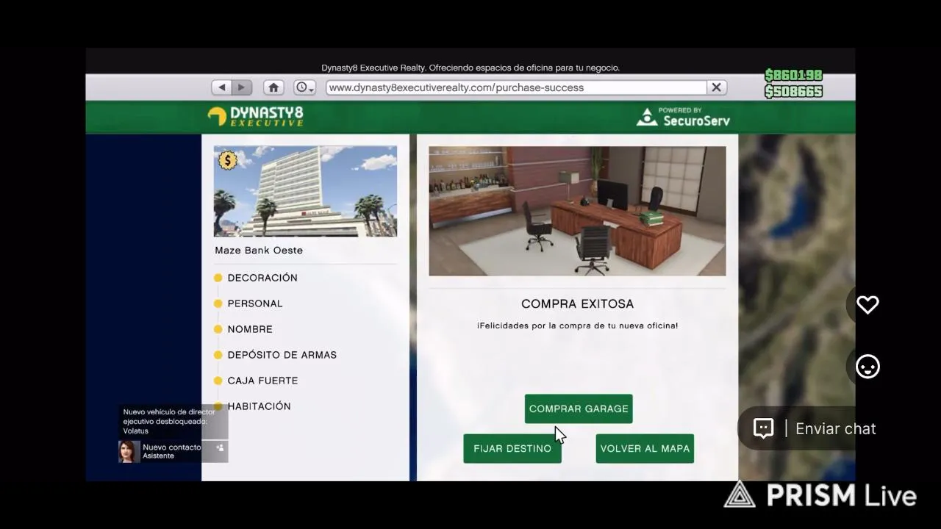Click the COMPRAR GARAGE button
941x529 pixels.
[579, 409]
